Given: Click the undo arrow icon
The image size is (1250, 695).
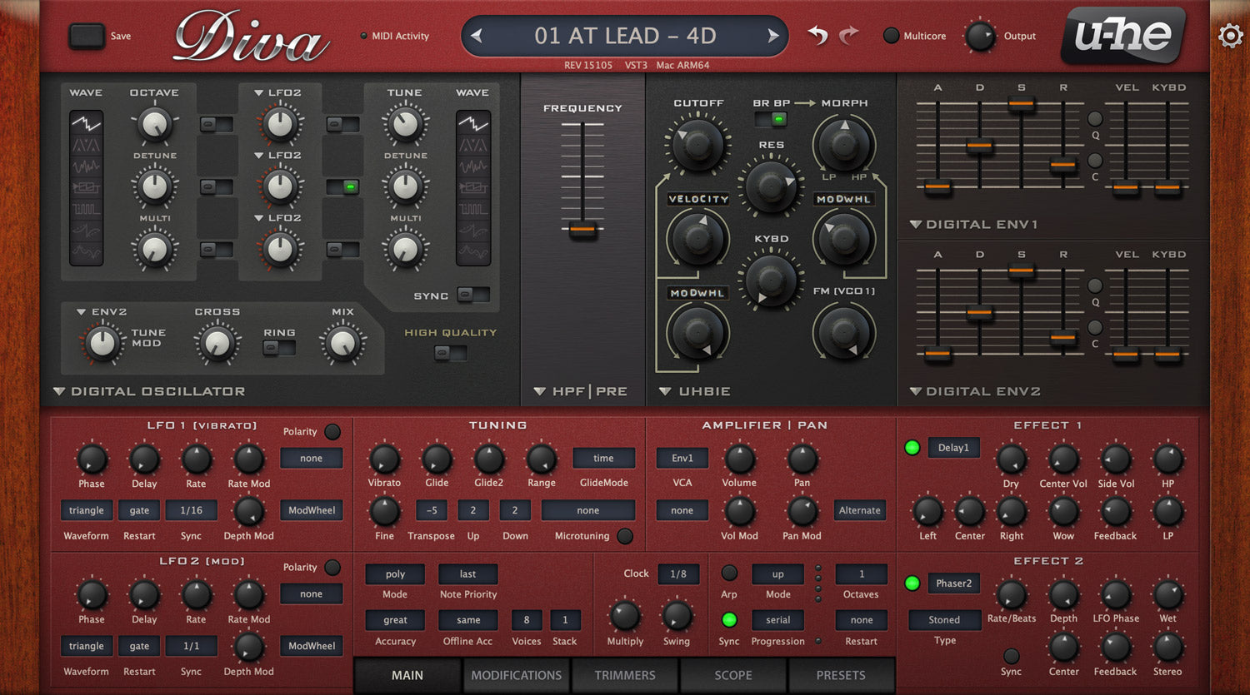Looking at the screenshot, I should click(x=817, y=35).
